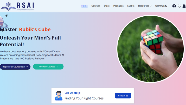Open the Courses menu item
This screenshot has width=186, height=105.
pyautogui.click(x=96, y=6)
